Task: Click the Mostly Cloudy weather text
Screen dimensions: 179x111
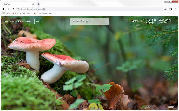Action: [x=165, y=20]
